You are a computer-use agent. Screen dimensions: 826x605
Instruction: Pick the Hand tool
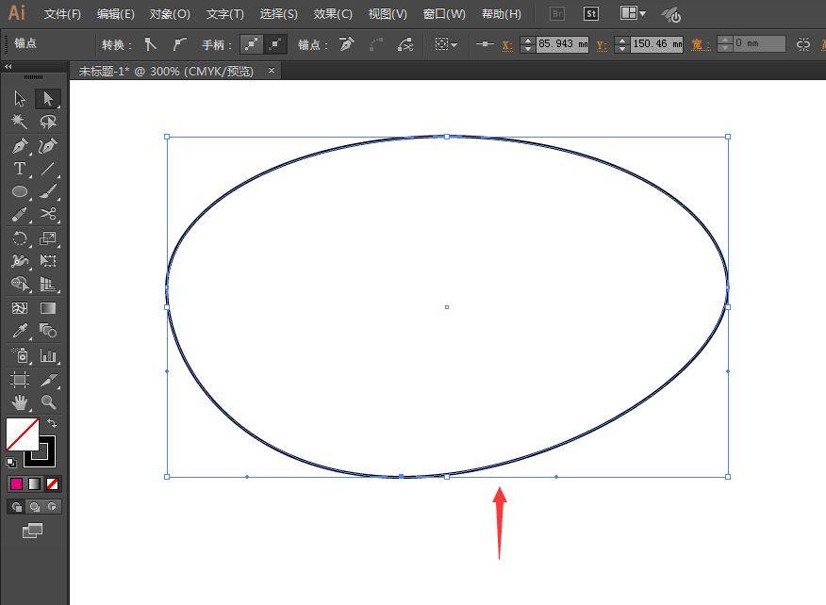pos(20,402)
